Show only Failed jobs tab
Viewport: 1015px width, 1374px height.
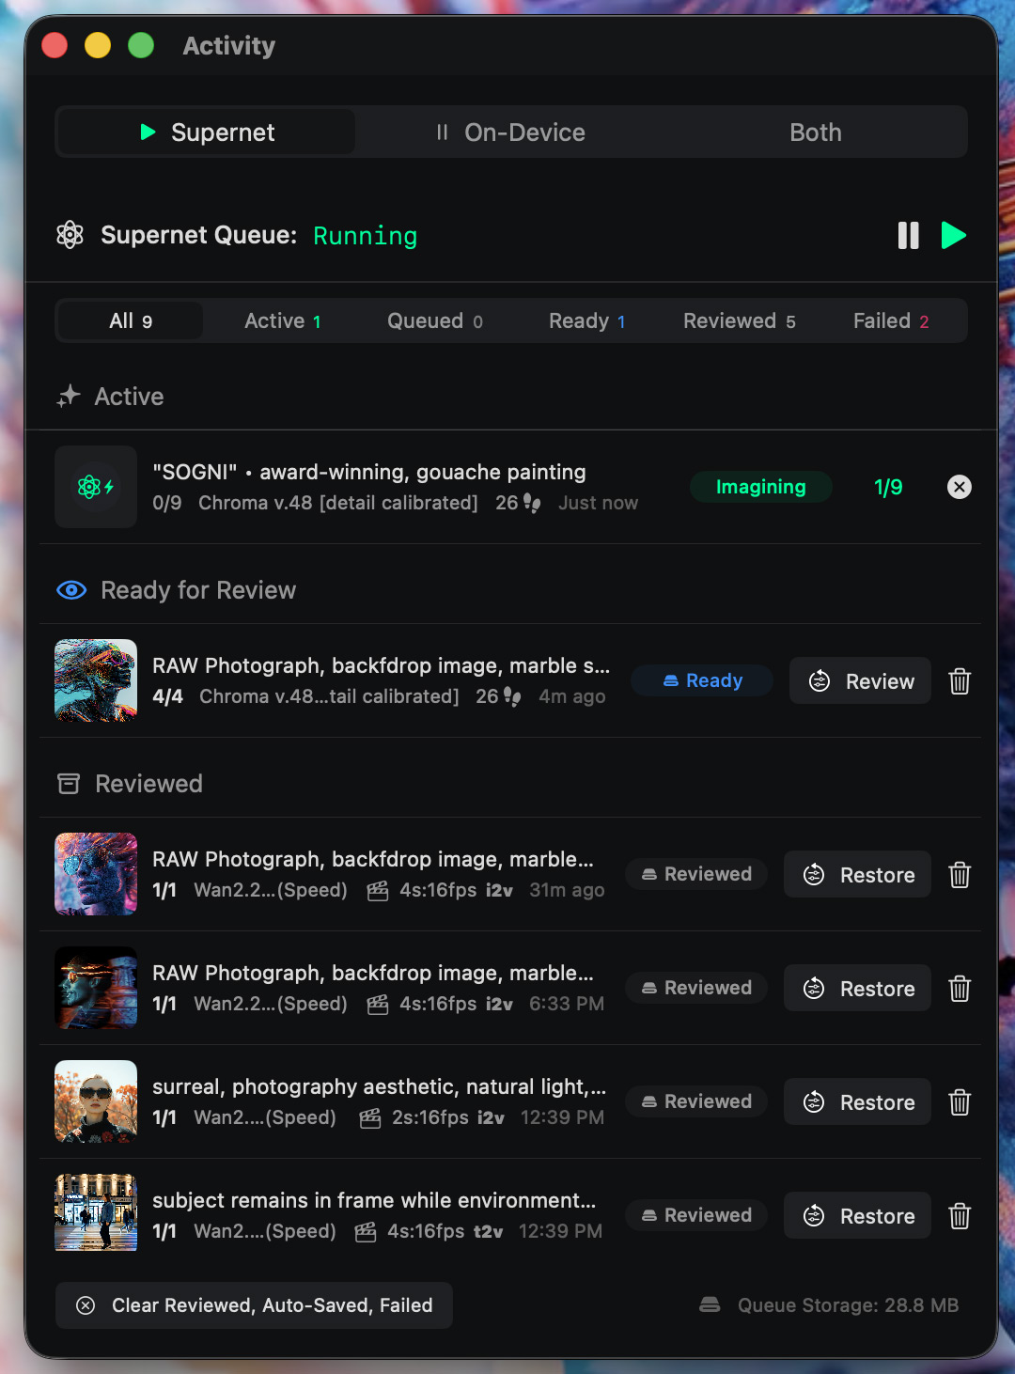pos(890,321)
